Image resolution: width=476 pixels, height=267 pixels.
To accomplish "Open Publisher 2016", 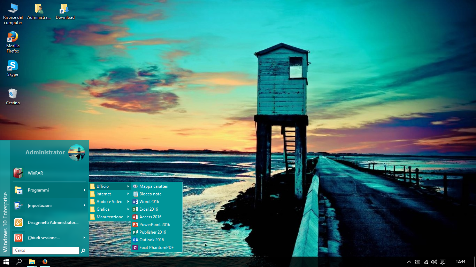I will coord(156,232).
